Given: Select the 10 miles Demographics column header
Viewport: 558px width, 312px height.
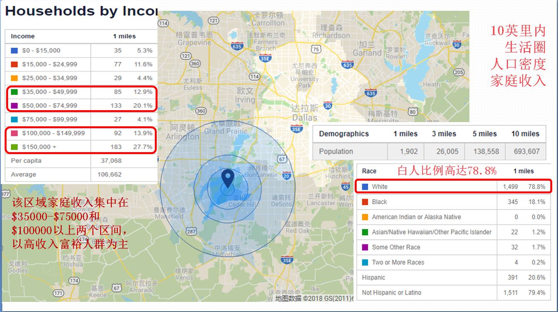Looking at the screenshot, I should point(525,134).
